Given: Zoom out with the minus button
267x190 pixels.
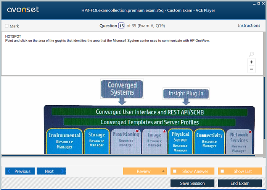Looking at the screenshot, I should (x=251, y=69).
